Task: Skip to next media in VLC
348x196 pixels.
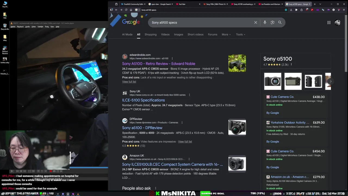Action: (24, 171)
